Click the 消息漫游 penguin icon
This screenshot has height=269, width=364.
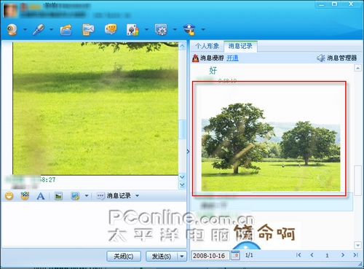click(196, 58)
